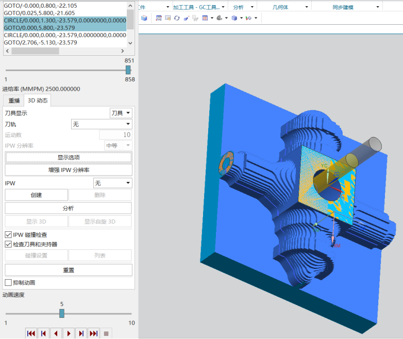The height and width of the screenshot is (339, 403).
Task: Click the 动画速度 slider handle
Action: [x=62, y=313]
